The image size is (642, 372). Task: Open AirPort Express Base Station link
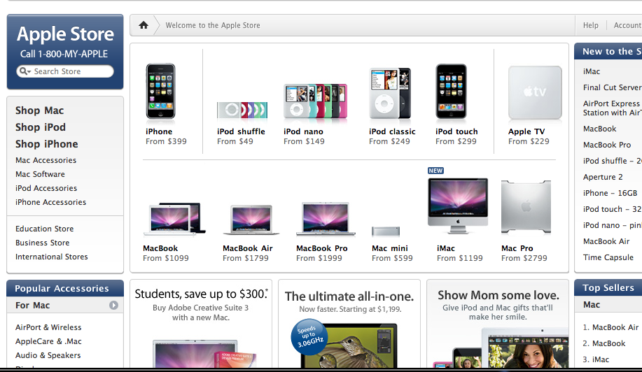tap(613, 108)
